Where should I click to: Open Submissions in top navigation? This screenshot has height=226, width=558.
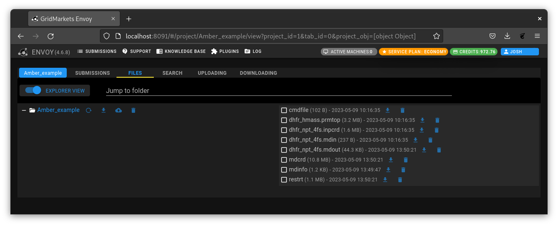[97, 52]
